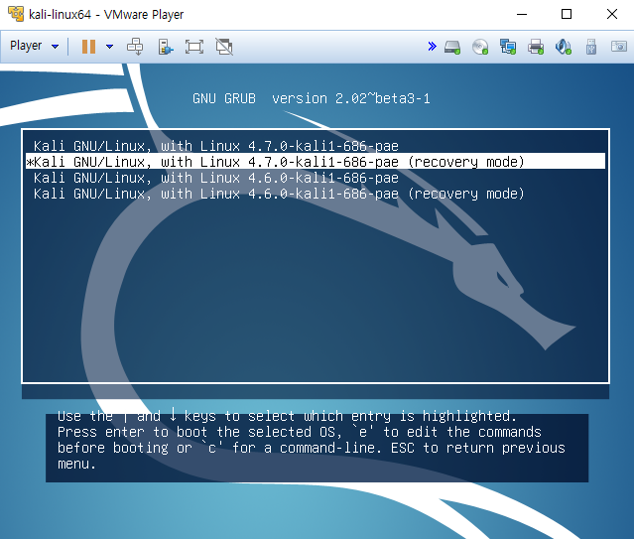Expand the devices toolbar chevron

[x=432, y=46]
